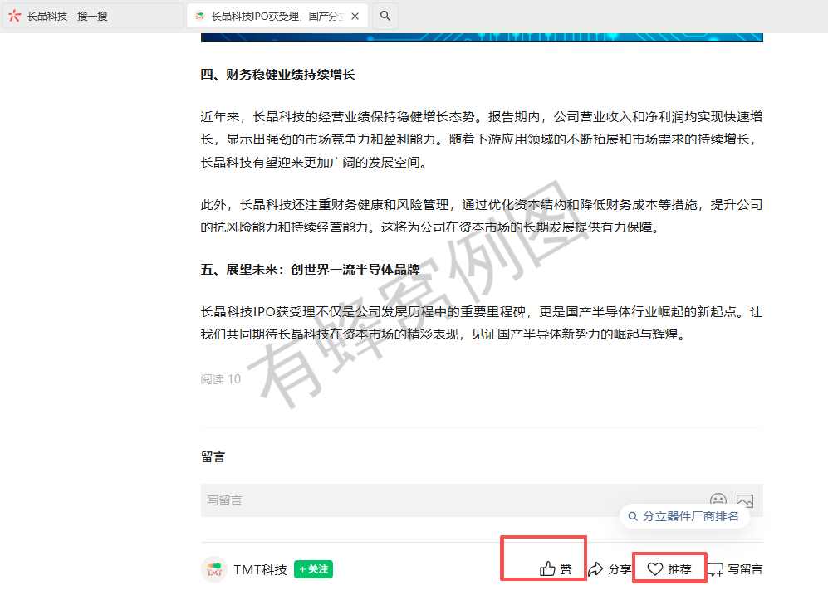
Task: Click the 写留言 comment bubble icon
Action: click(716, 569)
